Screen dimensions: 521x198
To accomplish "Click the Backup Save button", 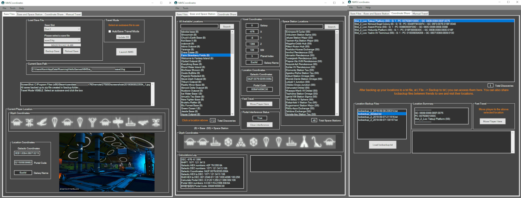I will (x=53, y=51).
